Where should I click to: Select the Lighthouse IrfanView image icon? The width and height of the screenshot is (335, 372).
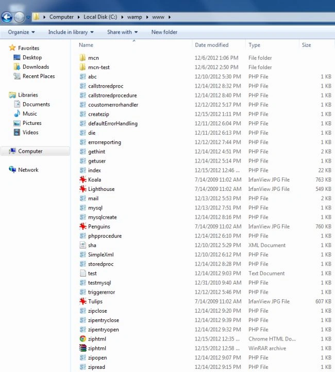(x=82, y=189)
